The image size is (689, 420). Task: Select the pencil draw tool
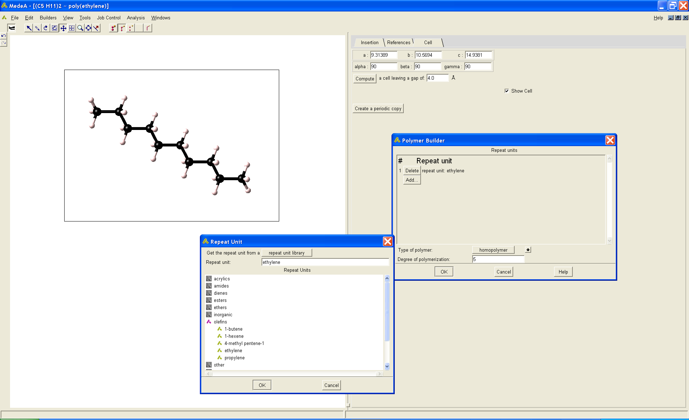[x=37, y=28]
